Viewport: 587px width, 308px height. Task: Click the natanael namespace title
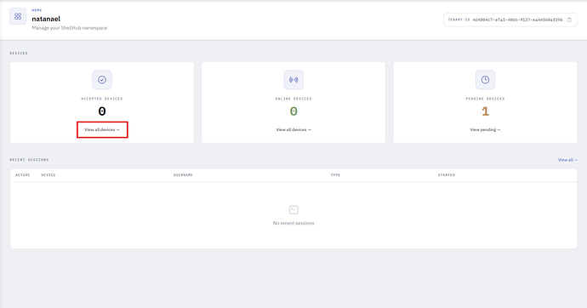[46, 19]
